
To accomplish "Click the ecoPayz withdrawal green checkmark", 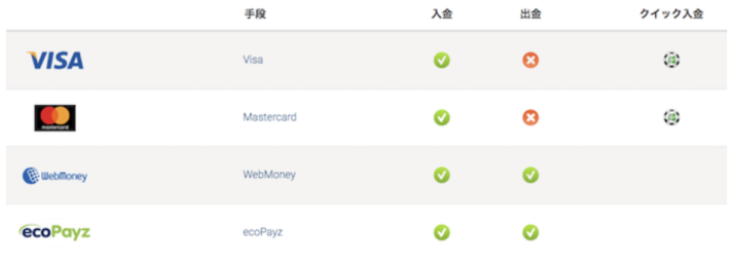I will point(531,232).
